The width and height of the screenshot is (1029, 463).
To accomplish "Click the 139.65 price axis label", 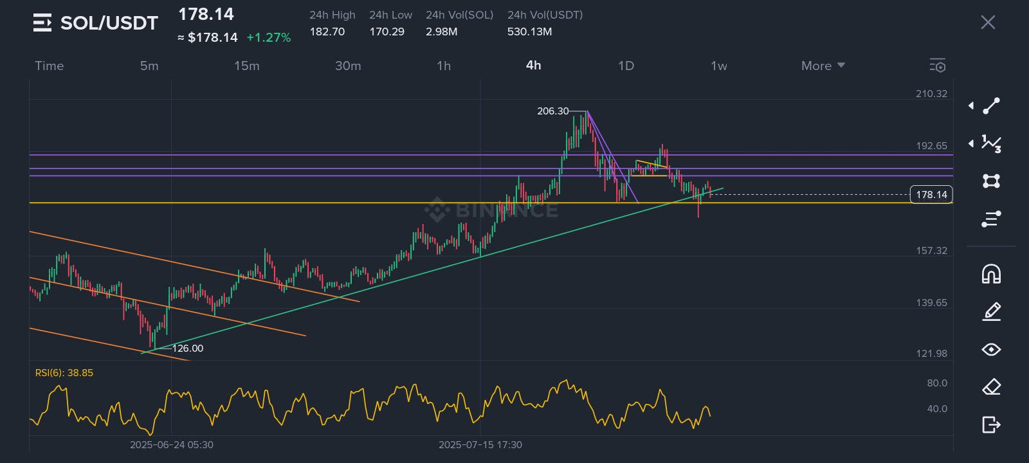I will click(931, 303).
